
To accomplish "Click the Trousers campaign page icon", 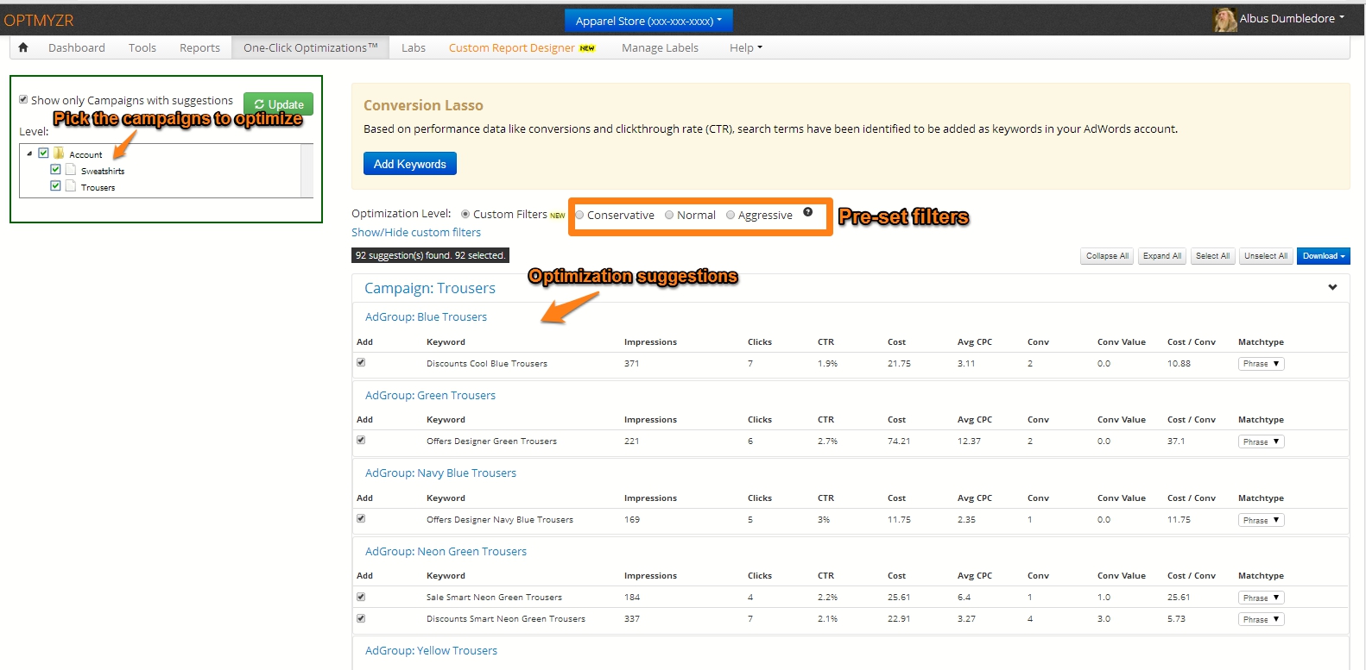I will tap(71, 186).
